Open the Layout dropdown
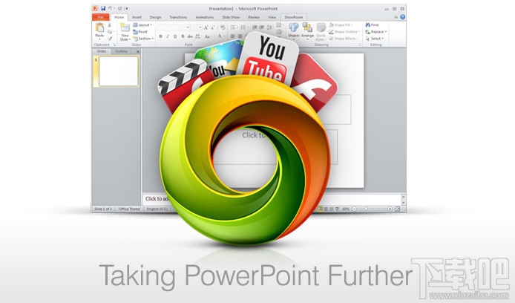515x303 pixels. pyautogui.click(x=142, y=25)
